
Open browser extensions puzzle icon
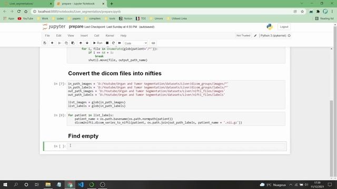[318, 12]
